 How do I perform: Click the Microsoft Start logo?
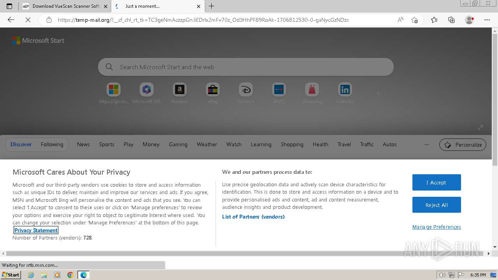click(38, 40)
